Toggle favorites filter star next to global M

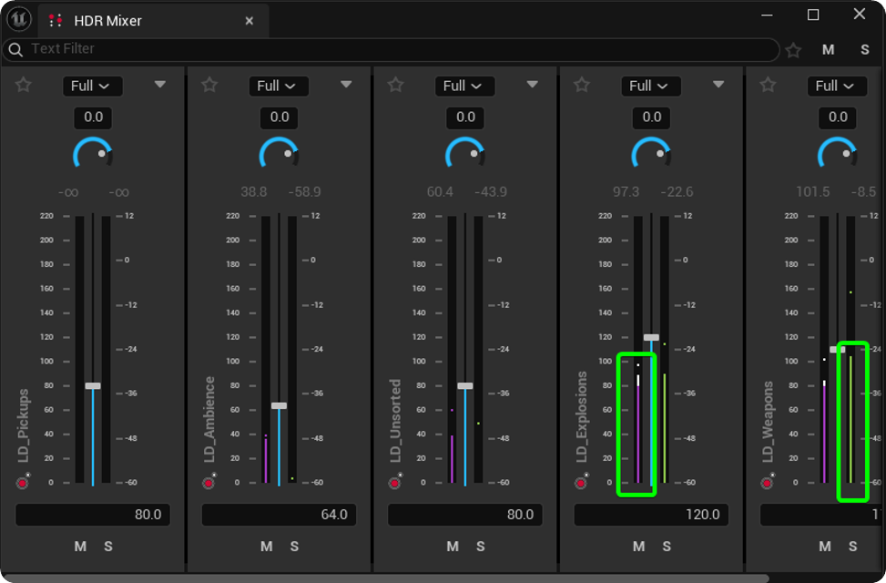pyautogui.click(x=793, y=50)
